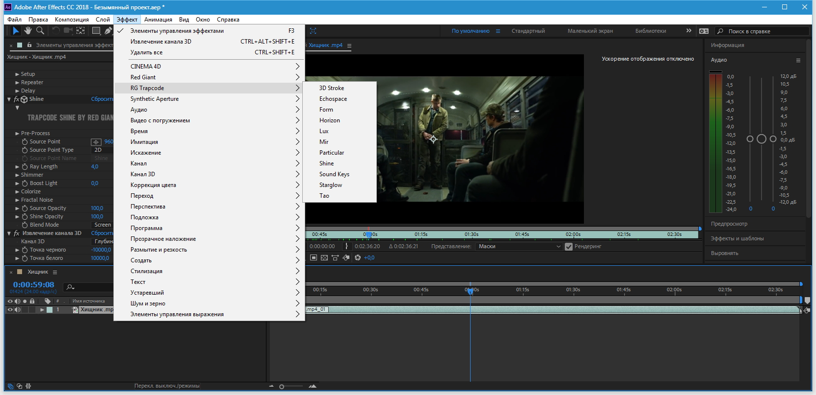Open Хищник composition panel menu
The width and height of the screenshot is (816, 395).
pyautogui.click(x=55, y=272)
